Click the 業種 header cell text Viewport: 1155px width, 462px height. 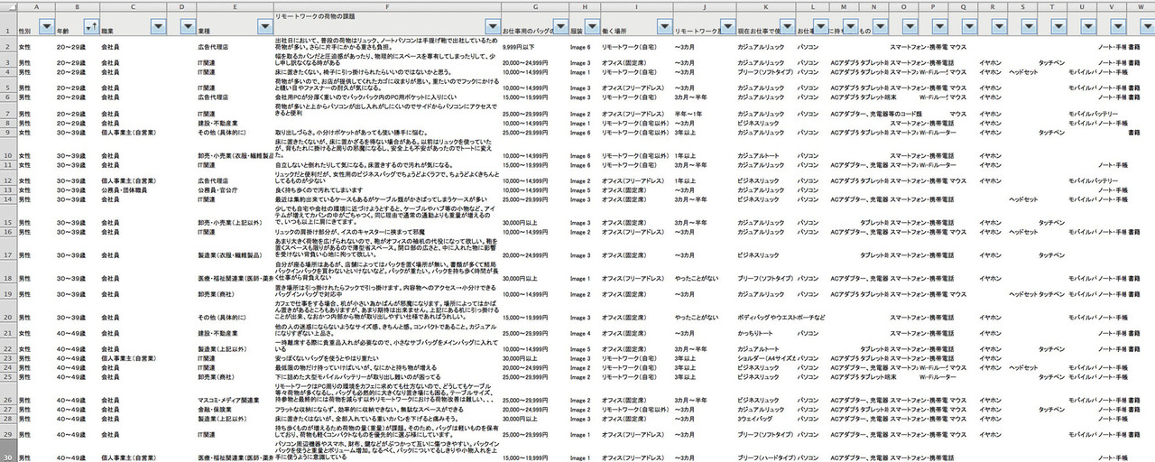(x=203, y=31)
